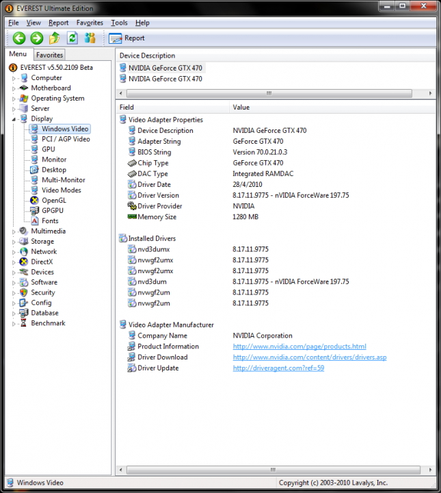Open the File menu
The image size is (441, 493).
pyautogui.click(x=13, y=23)
